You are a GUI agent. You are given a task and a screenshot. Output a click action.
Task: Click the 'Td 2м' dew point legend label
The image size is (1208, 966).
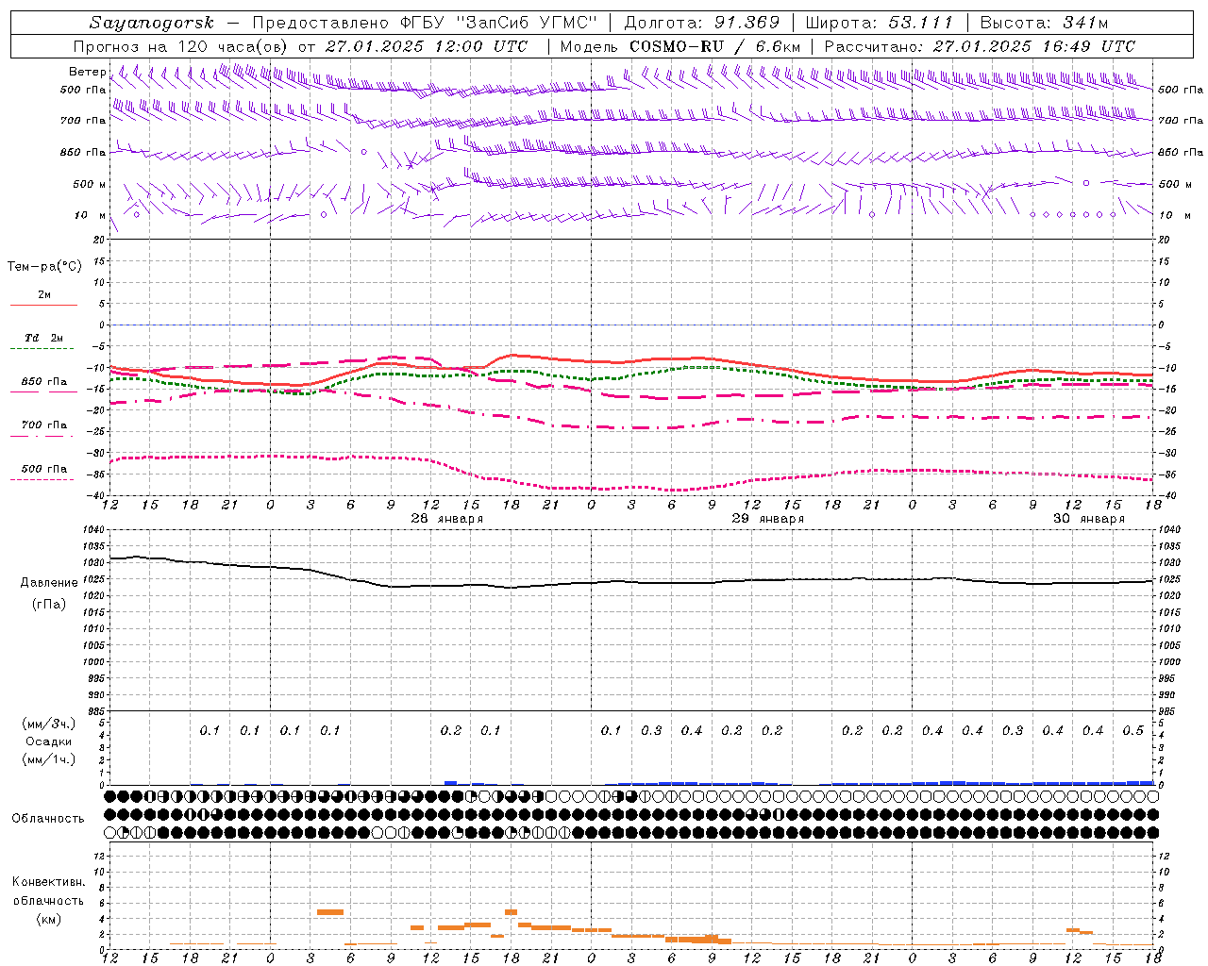pyautogui.click(x=44, y=338)
